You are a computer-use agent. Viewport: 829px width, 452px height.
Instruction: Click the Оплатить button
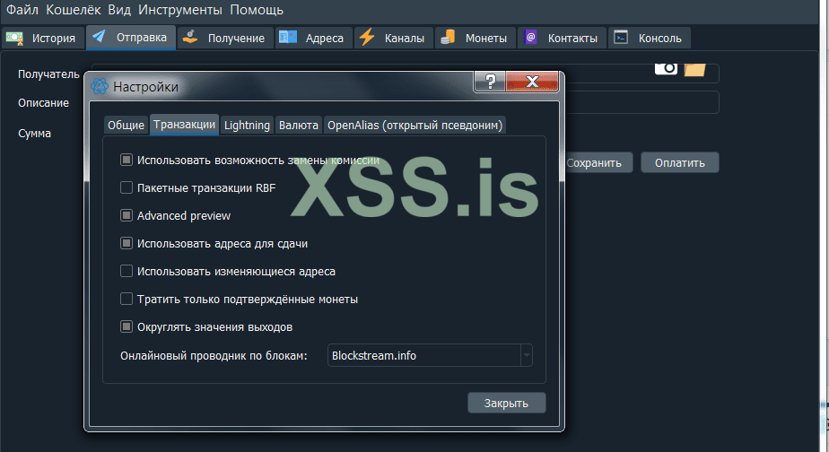(680, 163)
